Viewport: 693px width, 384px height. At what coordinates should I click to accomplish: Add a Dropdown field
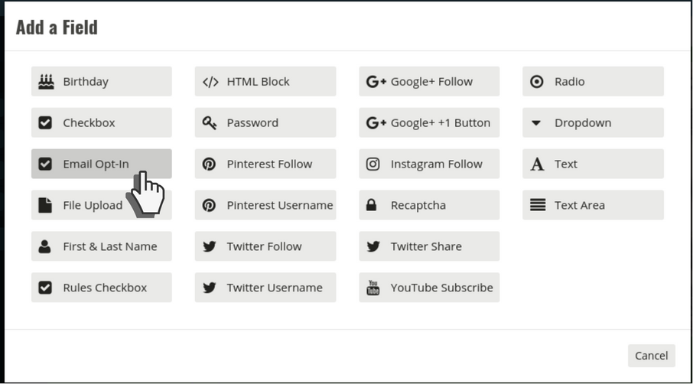[x=593, y=122]
